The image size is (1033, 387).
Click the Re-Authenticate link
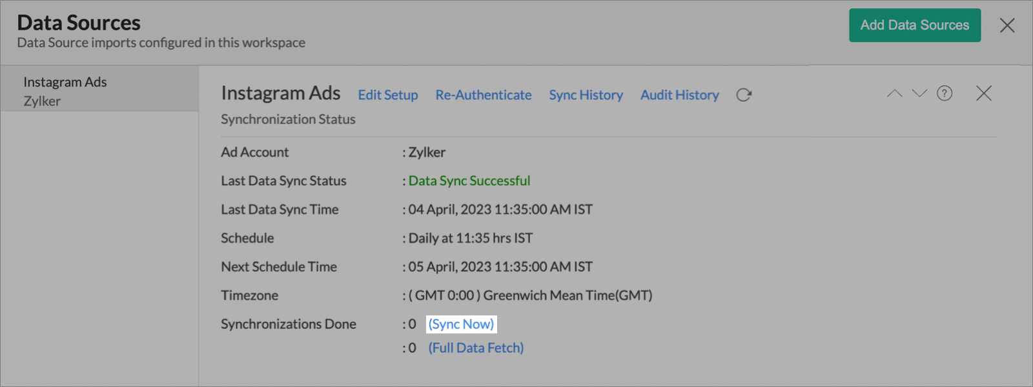tap(484, 95)
